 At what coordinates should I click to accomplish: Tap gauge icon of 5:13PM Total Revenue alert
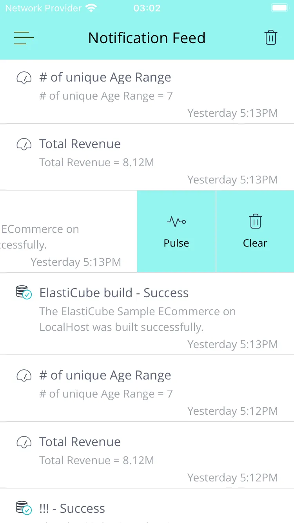[x=24, y=144]
